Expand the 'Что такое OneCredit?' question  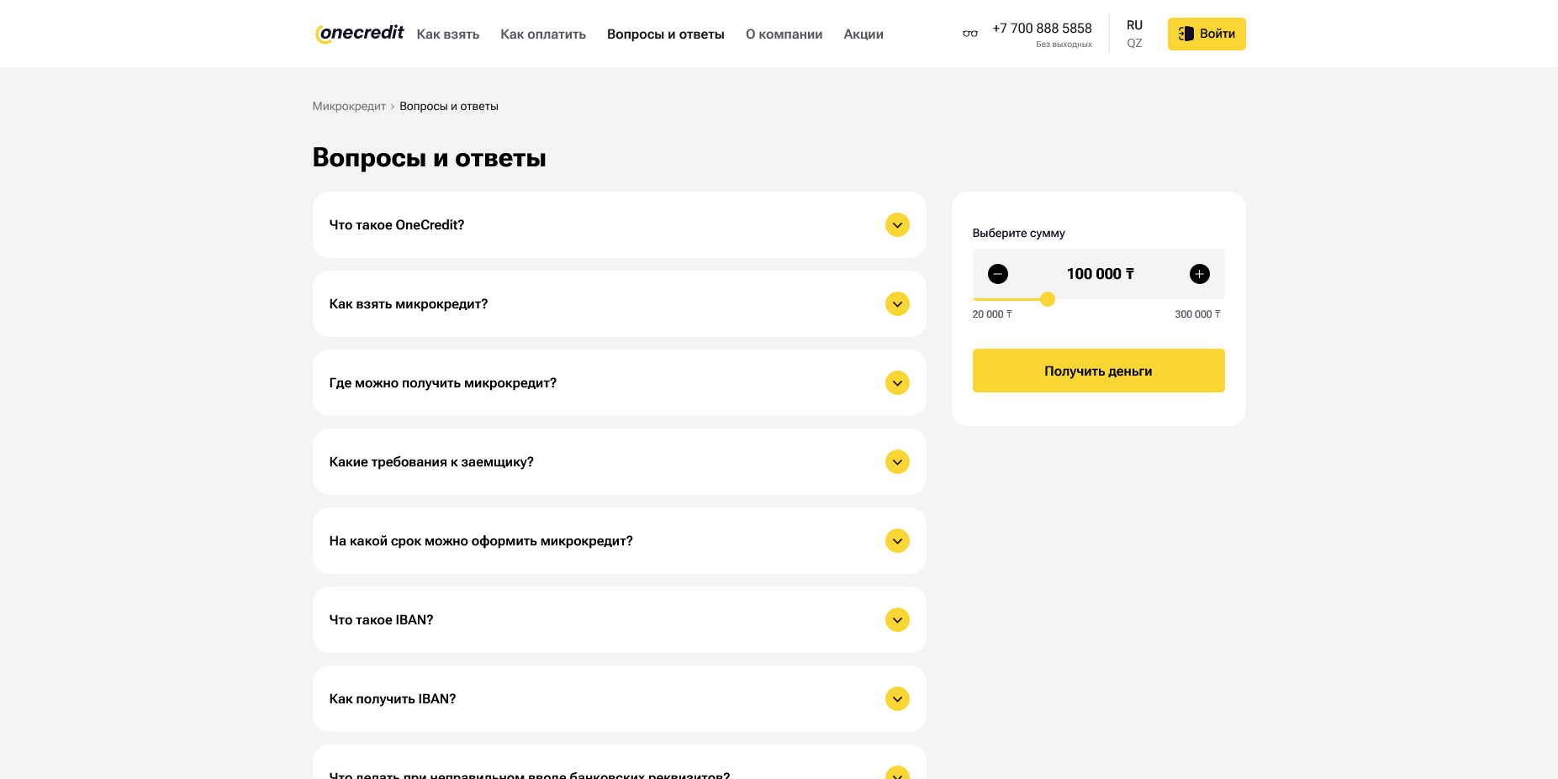pos(619,225)
